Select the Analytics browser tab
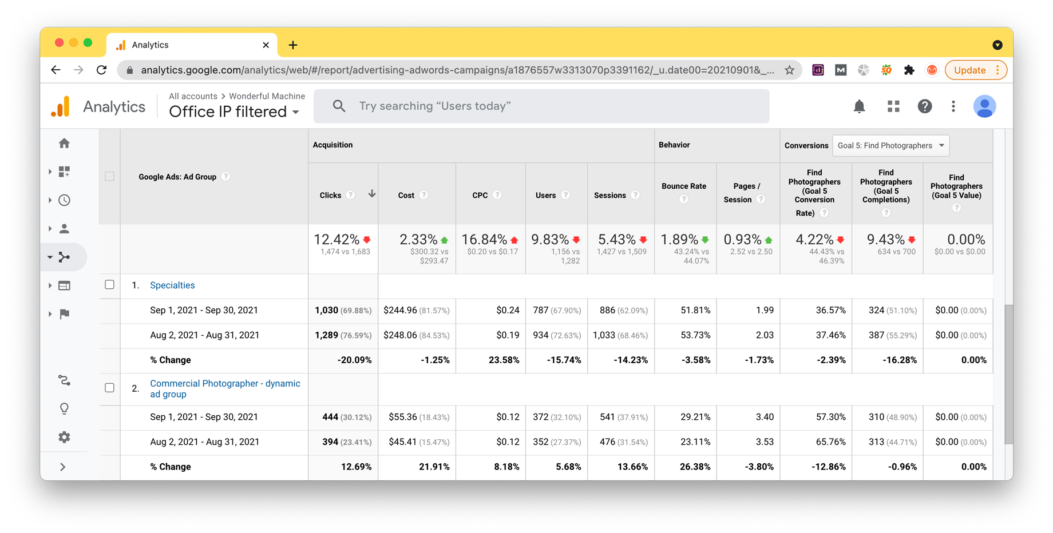 (x=192, y=45)
